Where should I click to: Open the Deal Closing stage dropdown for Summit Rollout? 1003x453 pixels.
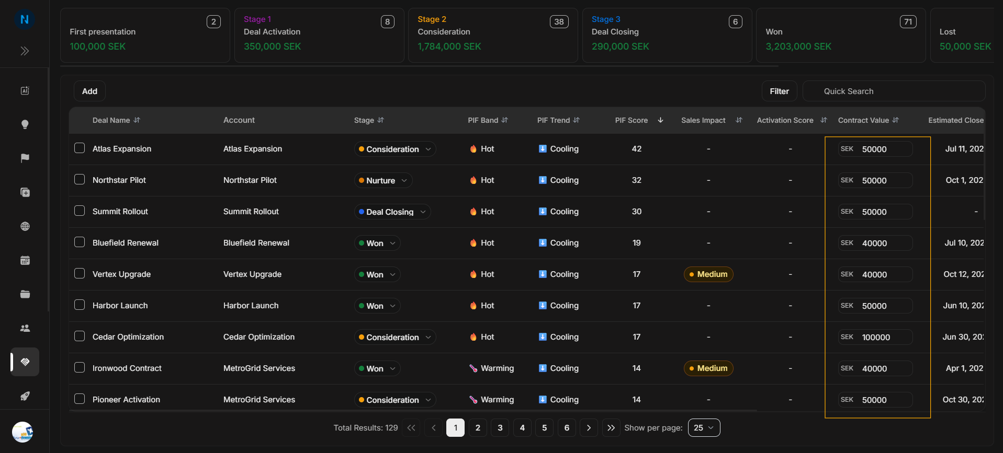coord(392,212)
